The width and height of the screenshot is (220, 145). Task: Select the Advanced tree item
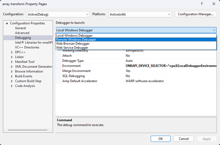pos(22,33)
